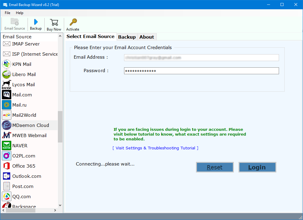Select "Mail2World" label in list
Image resolution: width=303 pixels, height=220 pixels.
[24, 115]
